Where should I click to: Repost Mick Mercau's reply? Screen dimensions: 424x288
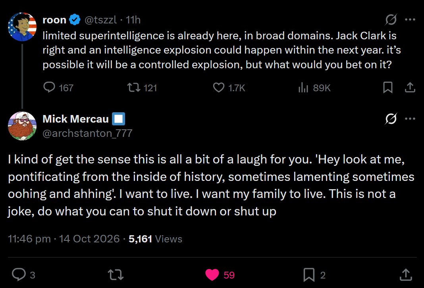pos(116,275)
